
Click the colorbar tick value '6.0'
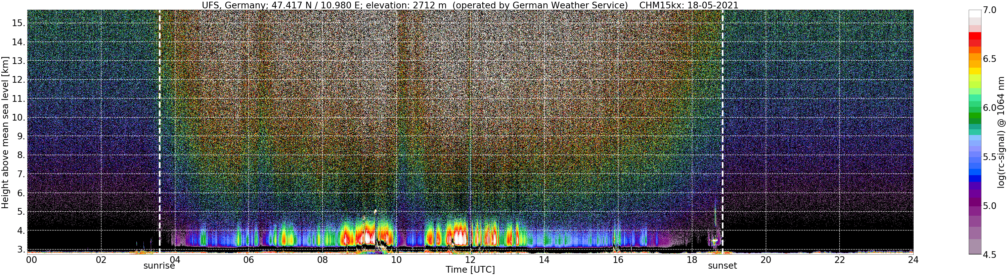(989, 108)
